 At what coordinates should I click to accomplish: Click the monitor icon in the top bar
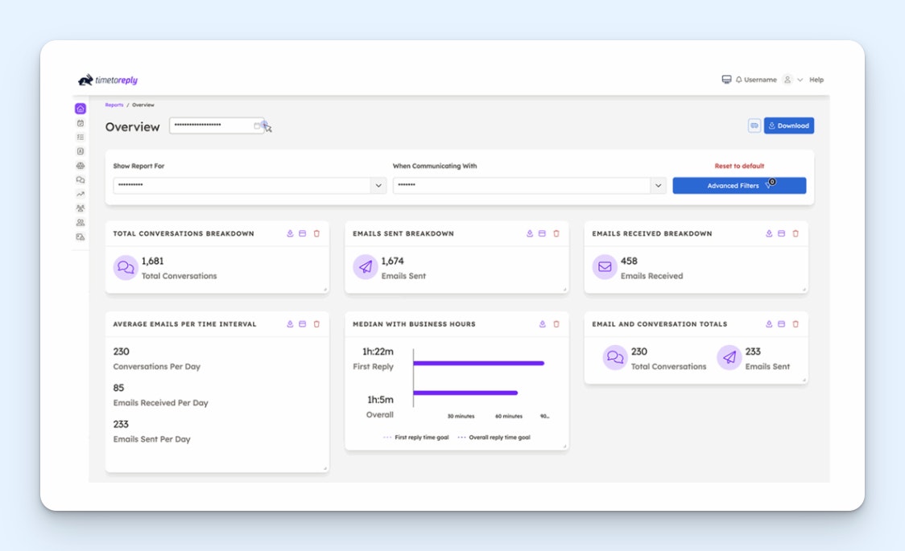(x=726, y=80)
